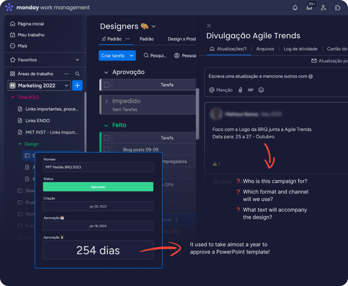Click the board vertical scrollbar
Viewport: 348px width, 286px height.
click(197, 114)
